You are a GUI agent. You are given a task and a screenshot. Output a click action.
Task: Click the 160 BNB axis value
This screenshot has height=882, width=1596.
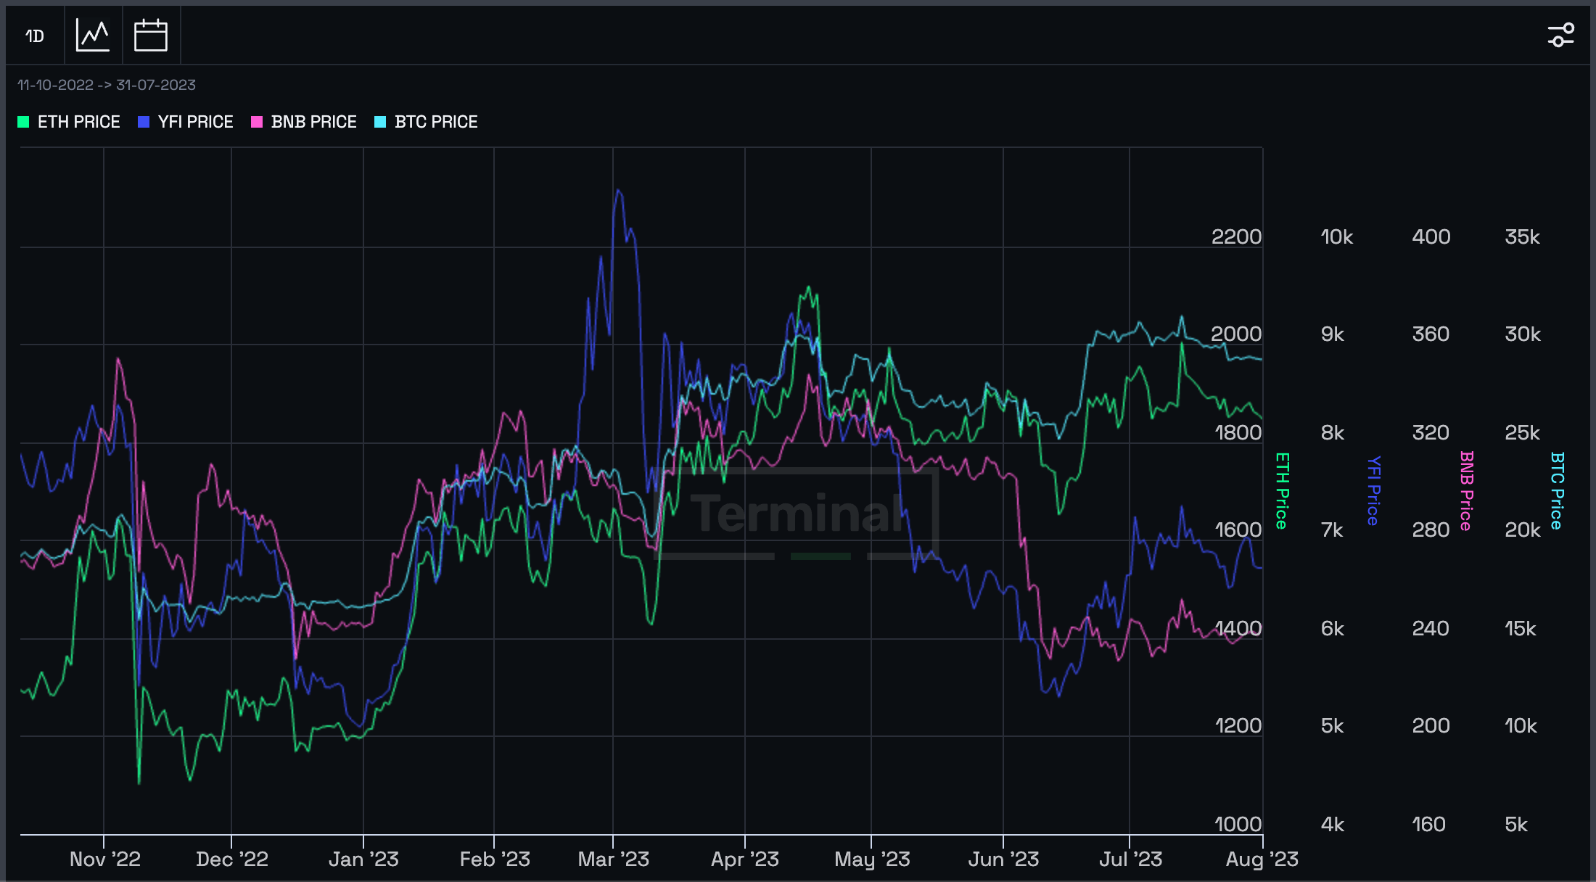coord(1429,825)
